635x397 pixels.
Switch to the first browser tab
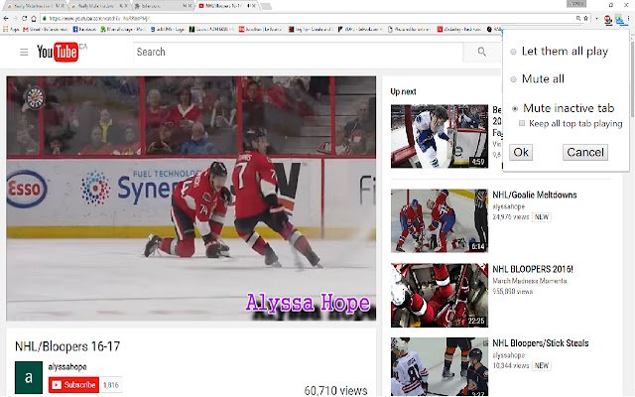[x=36, y=6]
